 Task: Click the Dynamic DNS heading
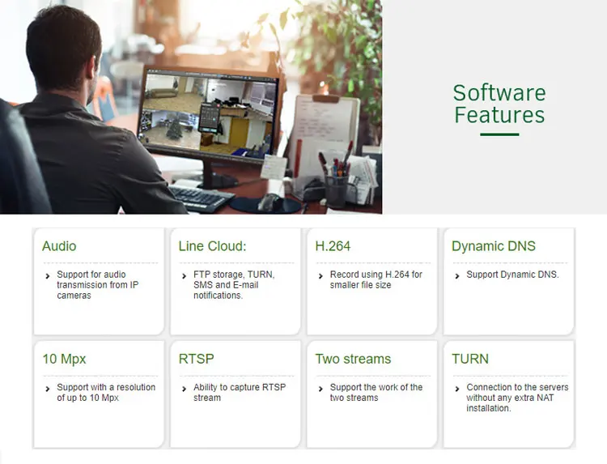493,246
